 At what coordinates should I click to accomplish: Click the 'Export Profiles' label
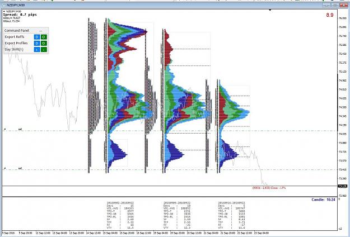pyautogui.click(x=16, y=43)
